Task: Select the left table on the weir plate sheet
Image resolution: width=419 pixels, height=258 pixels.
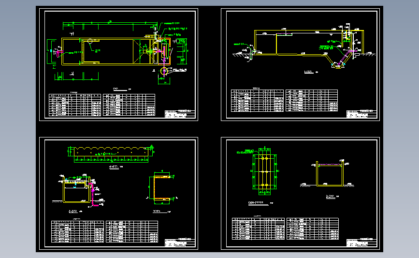Action: (77, 231)
